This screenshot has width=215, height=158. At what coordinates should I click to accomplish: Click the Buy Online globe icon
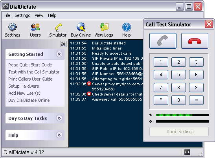(x=81, y=27)
